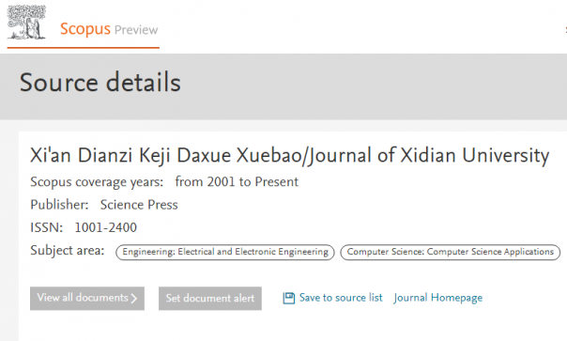Click the ISSN number 1001-2400
The image size is (567, 341).
click(105, 227)
